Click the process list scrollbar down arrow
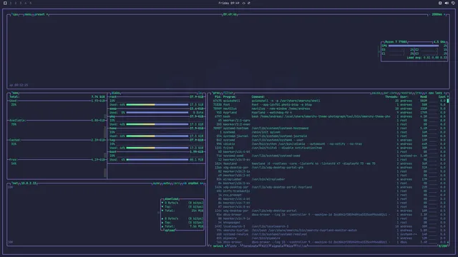Image resolution: width=458 pixels, height=257 pixels. 448,242
